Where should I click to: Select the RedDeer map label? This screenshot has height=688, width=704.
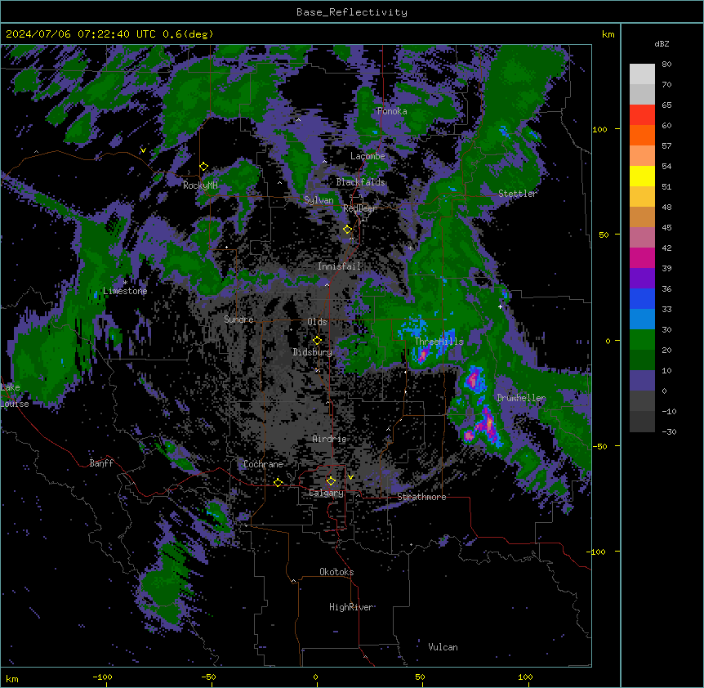pyautogui.click(x=360, y=208)
